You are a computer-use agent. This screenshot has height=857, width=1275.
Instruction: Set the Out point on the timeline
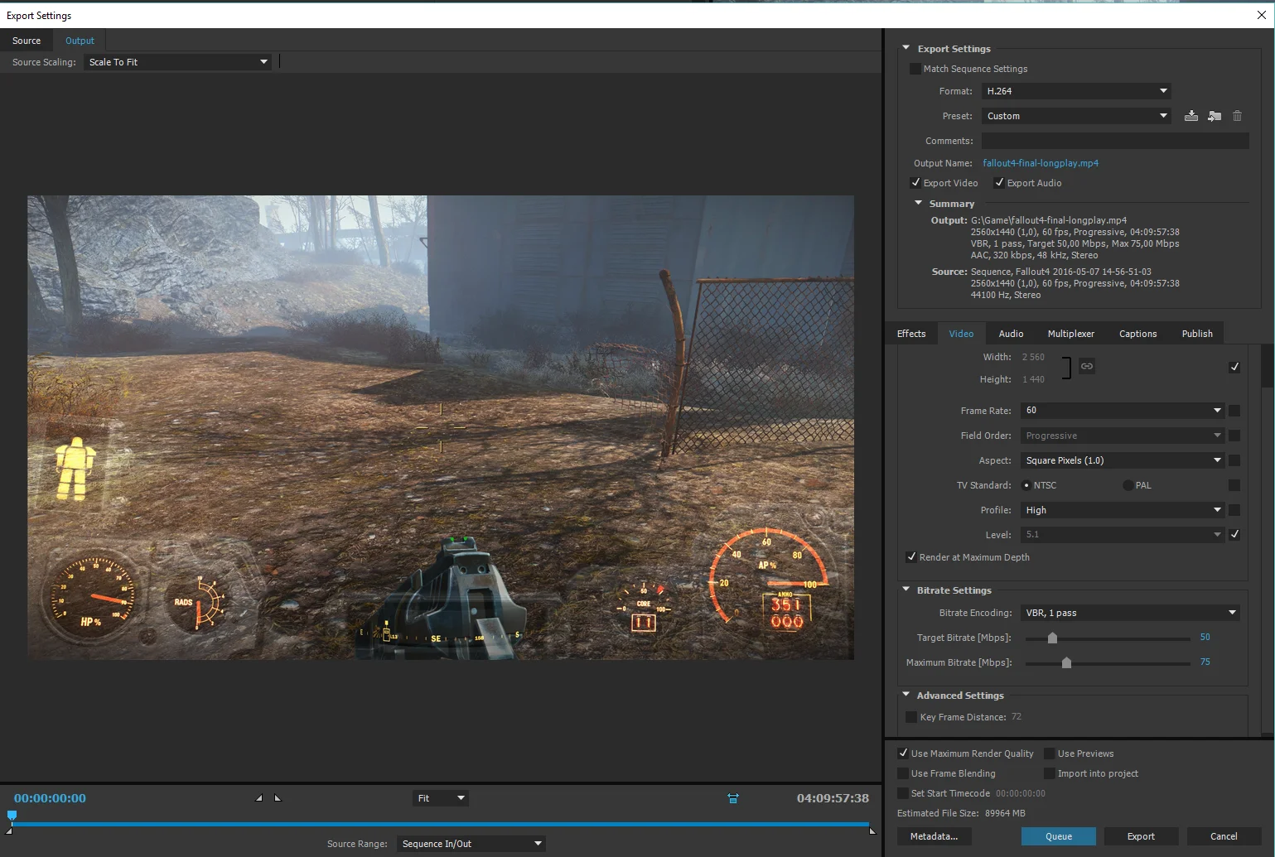[x=278, y=798]
